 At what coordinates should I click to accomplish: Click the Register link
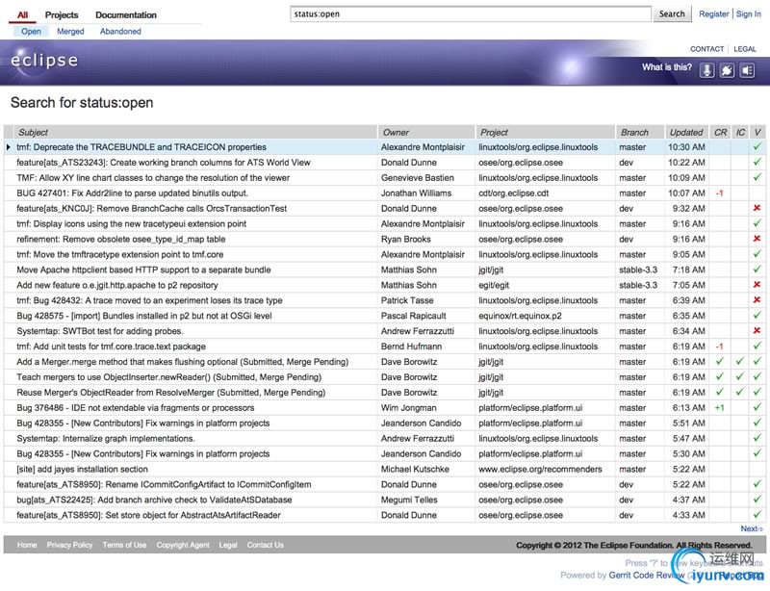(713, 13)
